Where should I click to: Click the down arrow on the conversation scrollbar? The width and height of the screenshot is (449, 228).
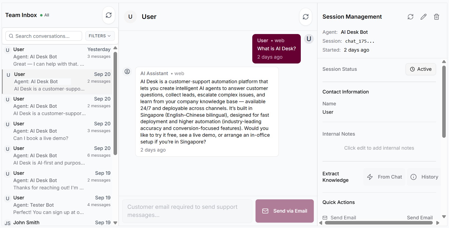tap(115, 223)
